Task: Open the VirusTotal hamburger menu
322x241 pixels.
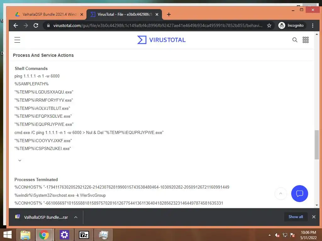Action: (17, 40)
